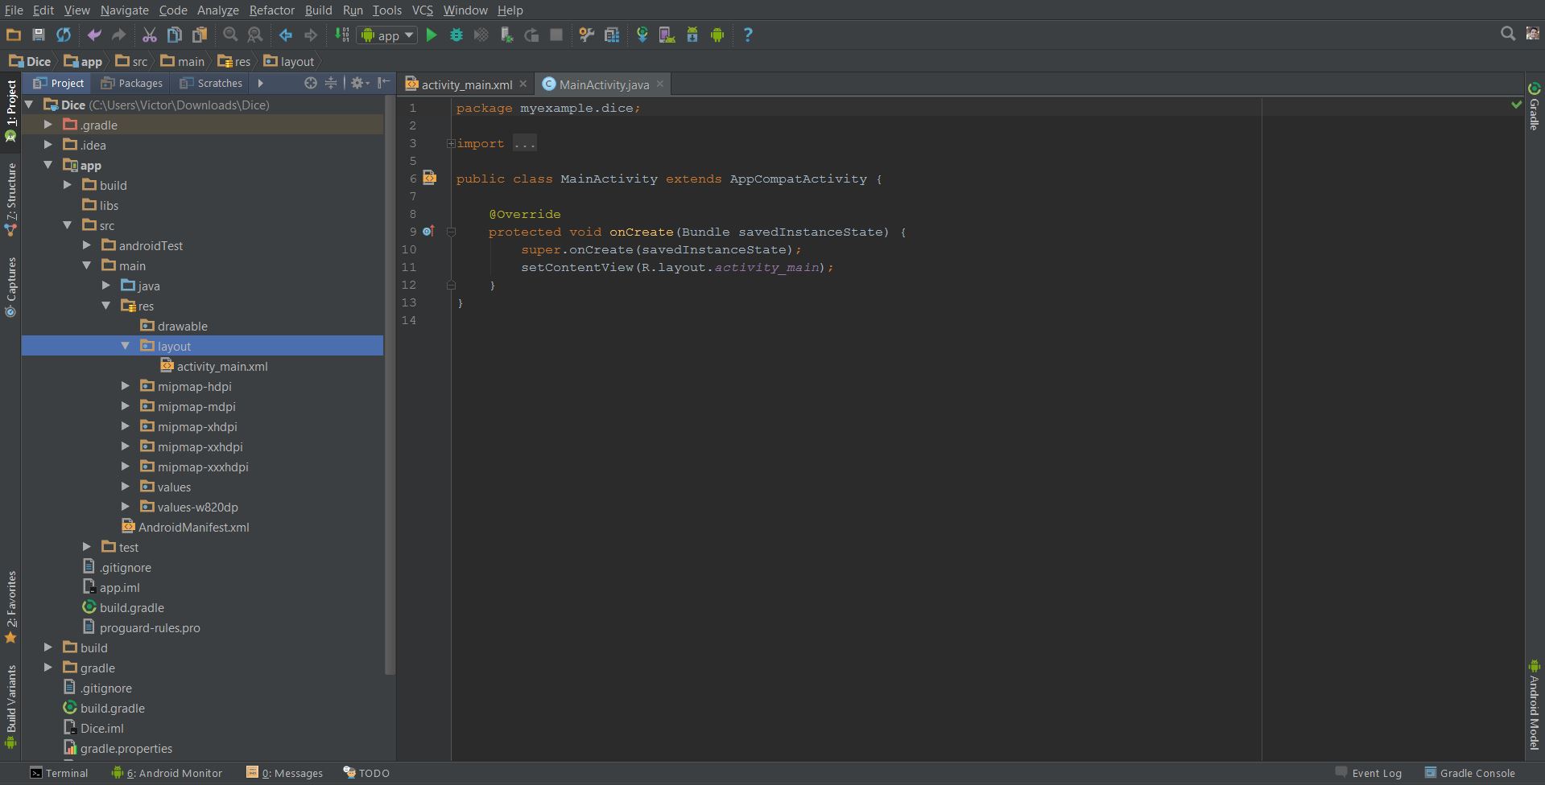The height and width of the screenshot is (785, 1545).
Task: Toggle the Android Model side panel
Action: click(x=1535, y=705)
